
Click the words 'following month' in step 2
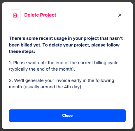(62, 84)
